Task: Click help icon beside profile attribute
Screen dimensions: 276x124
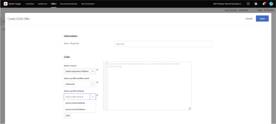Action: [x=97, y=95]
